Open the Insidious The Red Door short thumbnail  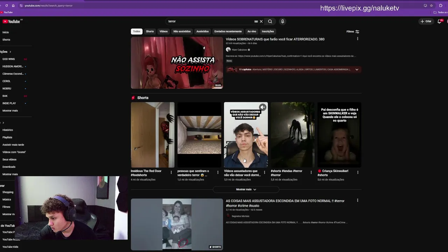153,135
